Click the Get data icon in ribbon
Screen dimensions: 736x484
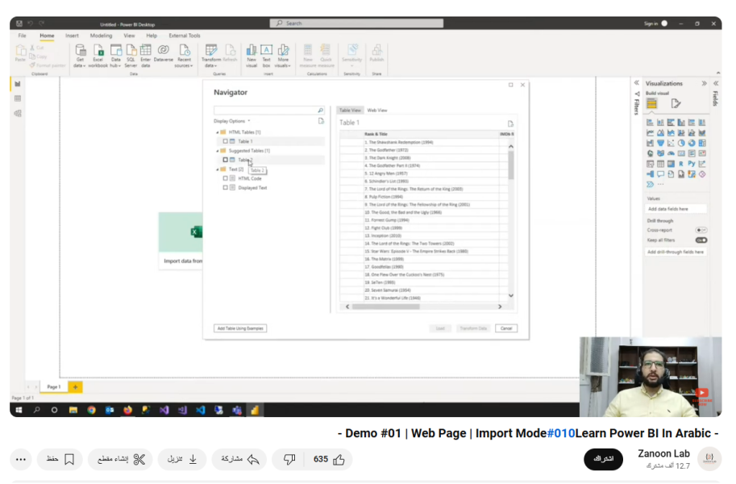point(80,51)
